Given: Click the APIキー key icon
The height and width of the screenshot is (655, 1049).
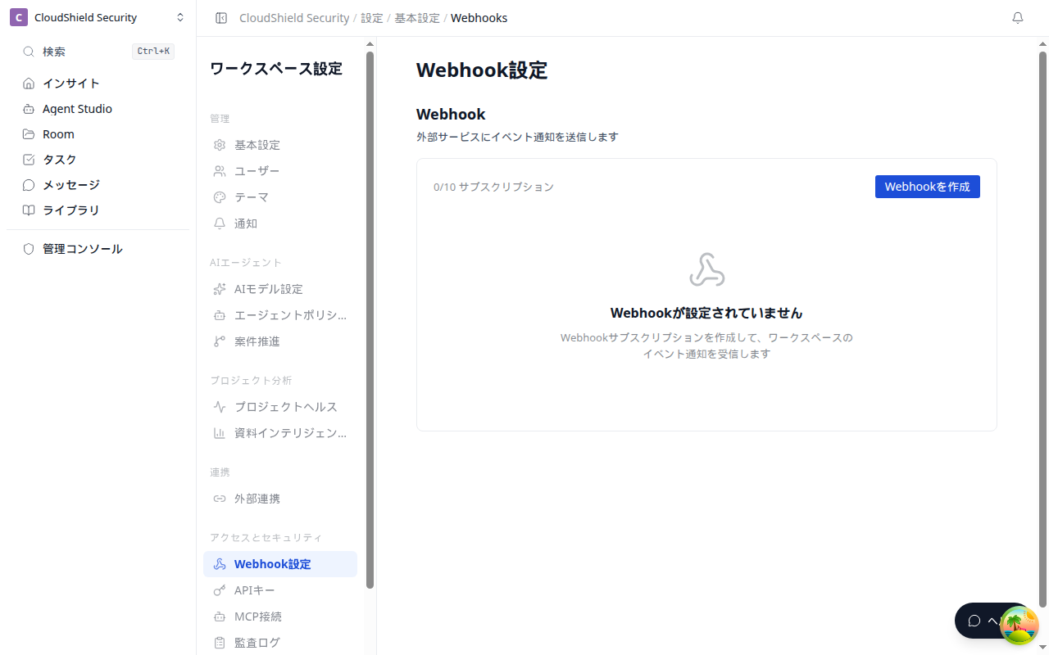Looking at the screenshot, I should tap(220, 590).
